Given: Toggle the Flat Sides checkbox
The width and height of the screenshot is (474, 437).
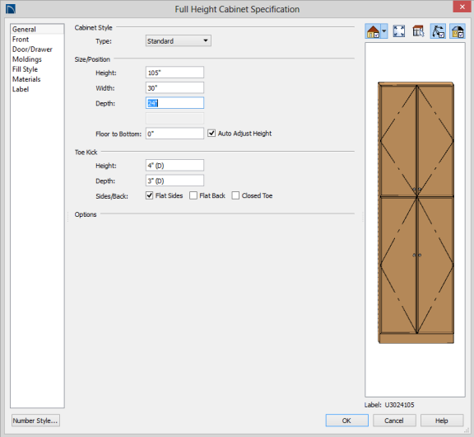Looking at the screenshot, I should 149,195.
